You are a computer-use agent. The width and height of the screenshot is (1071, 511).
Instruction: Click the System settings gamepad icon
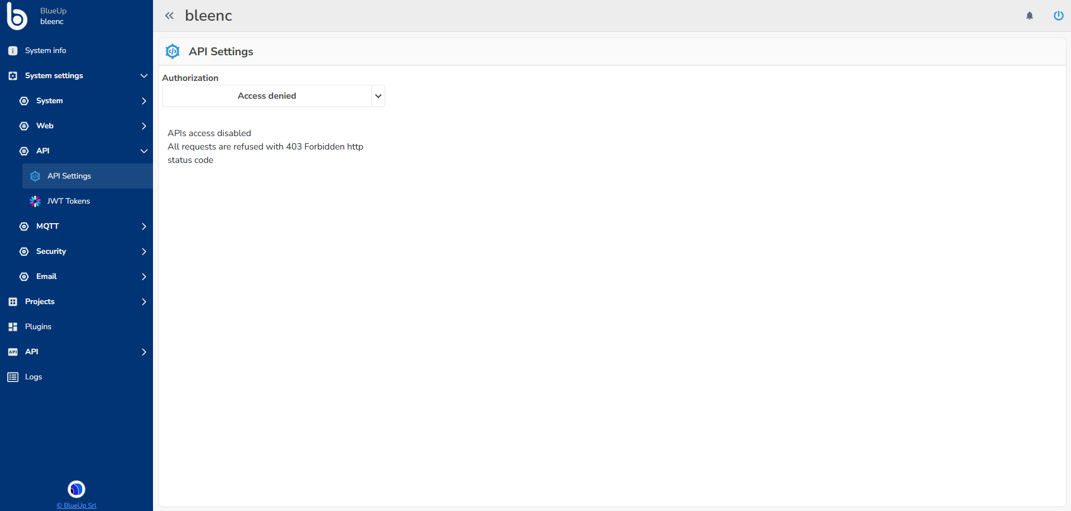(12, 76)
